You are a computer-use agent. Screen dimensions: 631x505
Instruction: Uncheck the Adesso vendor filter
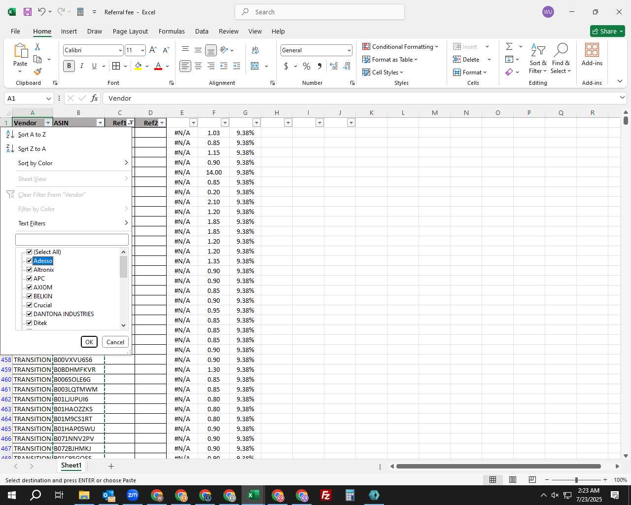click(30, 261)
